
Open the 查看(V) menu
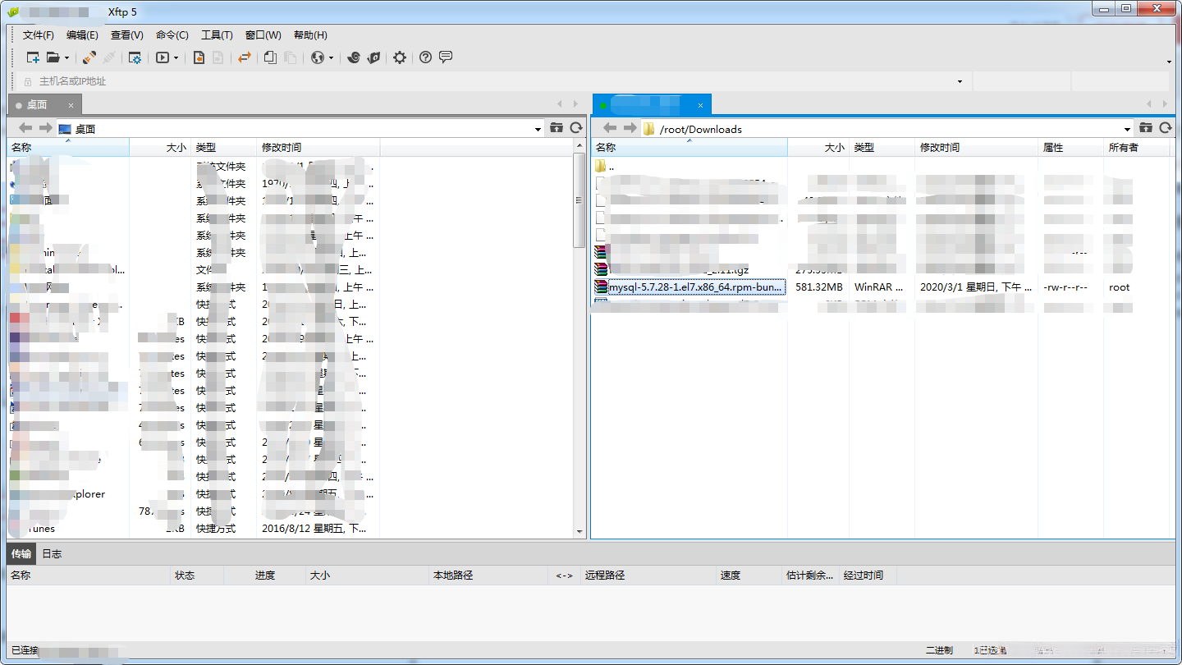pos(127,35)
